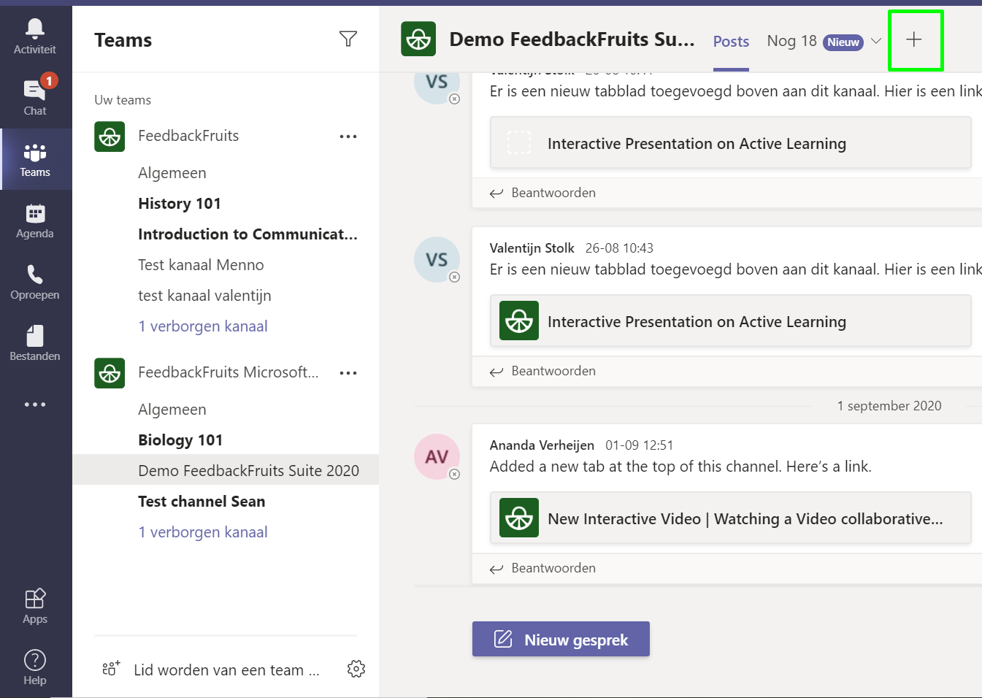Click Valentijn Stolk VS avatar at 10:43
The image size is (982, 698).
[437, 260]
